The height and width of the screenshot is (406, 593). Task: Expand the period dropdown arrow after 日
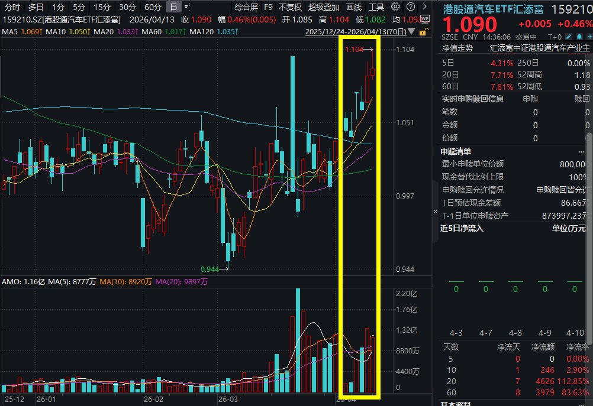point(186,7)
